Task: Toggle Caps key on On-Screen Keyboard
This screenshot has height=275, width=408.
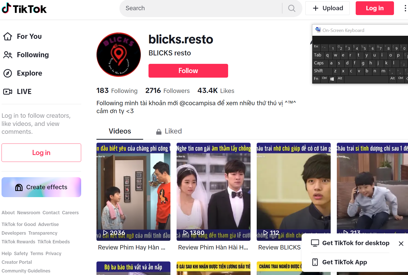Action: click(x=319, y=63)
